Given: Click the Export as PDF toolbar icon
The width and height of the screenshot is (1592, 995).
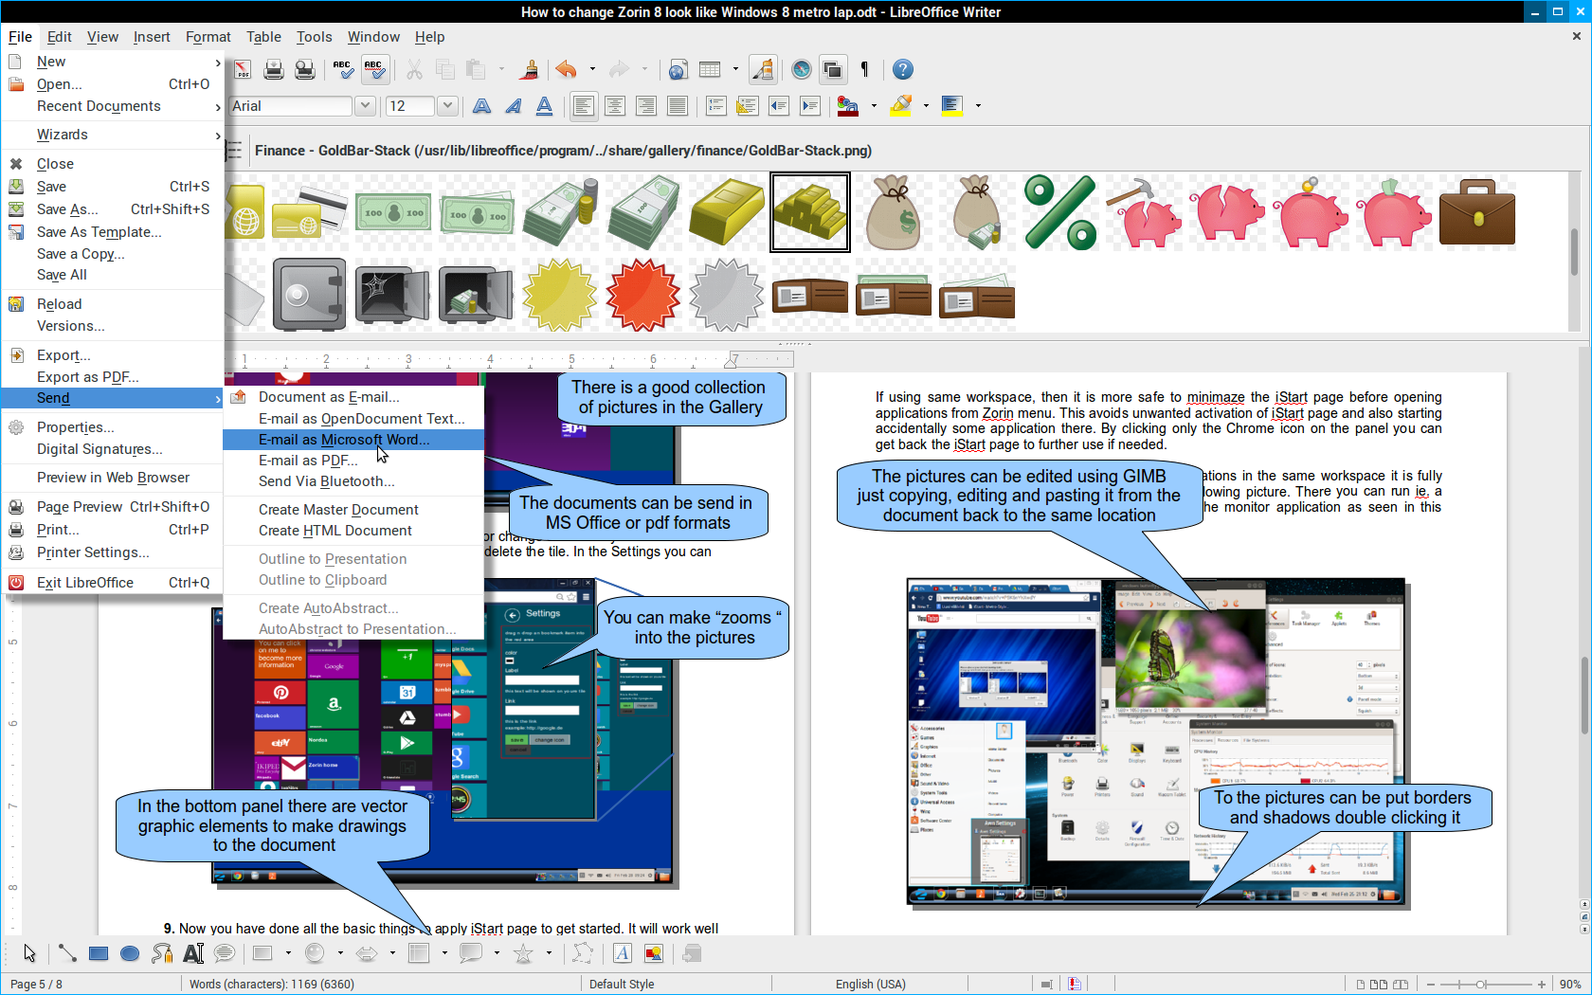Looking at the screenshot, I should point(243,70).
